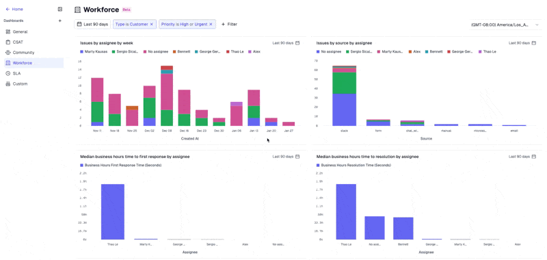Select the Workforce dashboard
547x260 pixels.
click(x=34, y=63)
